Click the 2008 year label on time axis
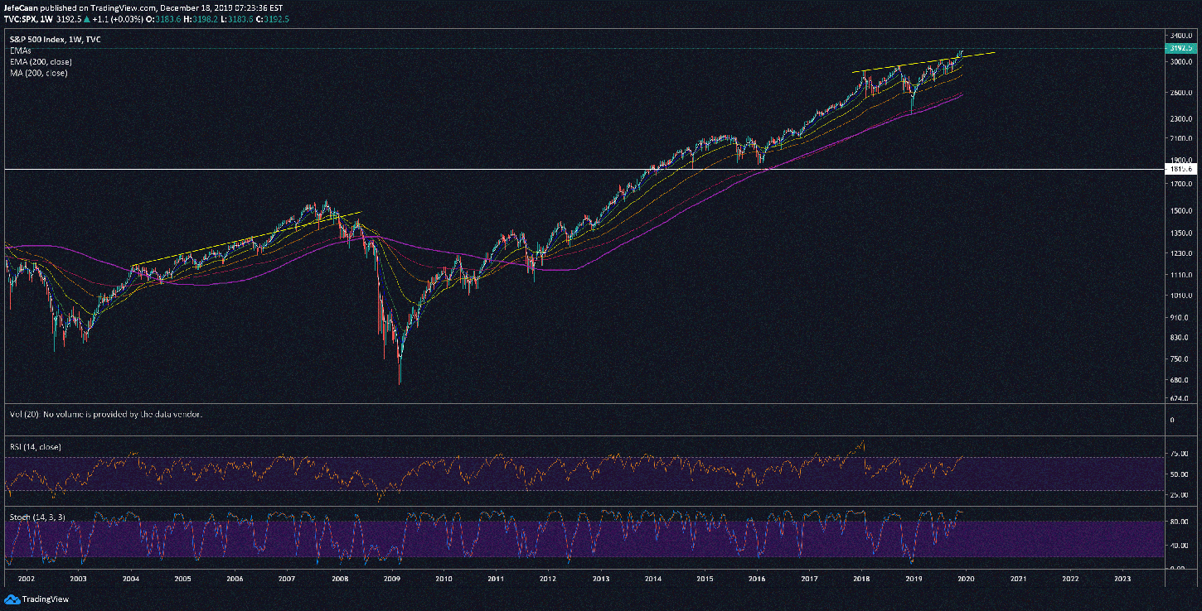Screen dimensions: 1202x611 click(339, 580)
